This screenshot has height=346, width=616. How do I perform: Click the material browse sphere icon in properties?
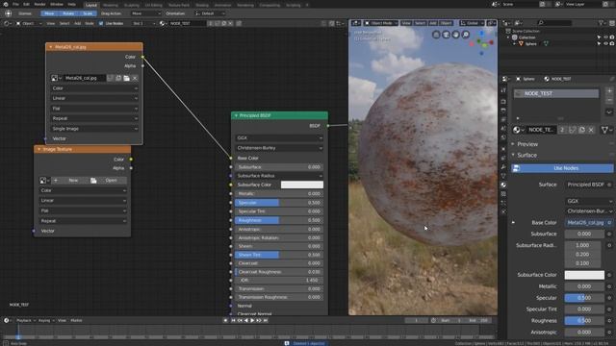pyautogui.click(x=518, y=130)
